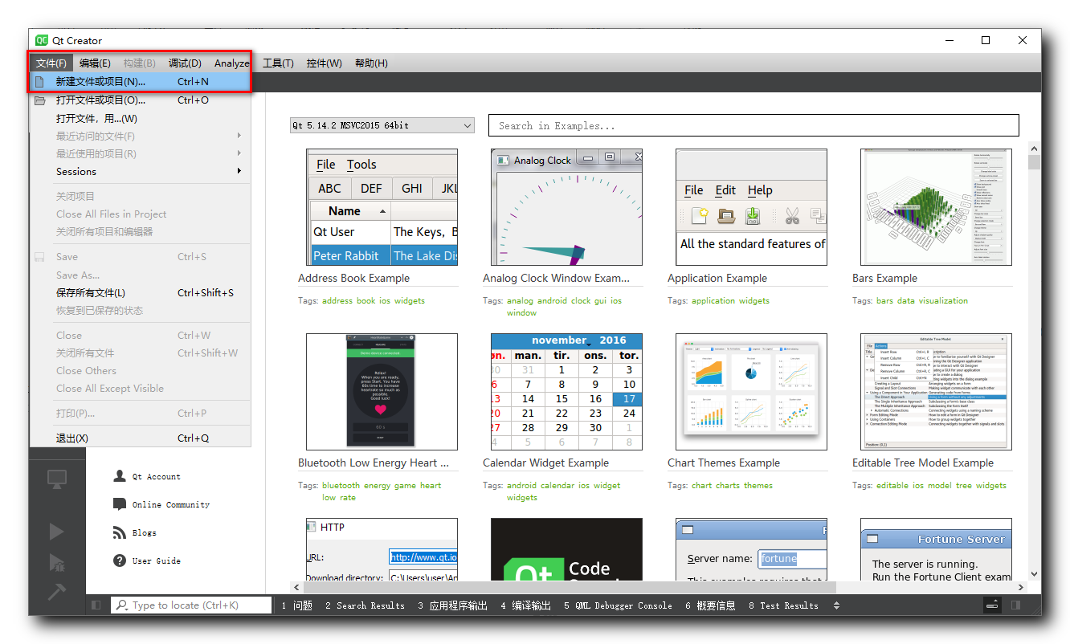Switch to 8 Test Results pane
Viewport: 1070px width, 644px height.
783,605
